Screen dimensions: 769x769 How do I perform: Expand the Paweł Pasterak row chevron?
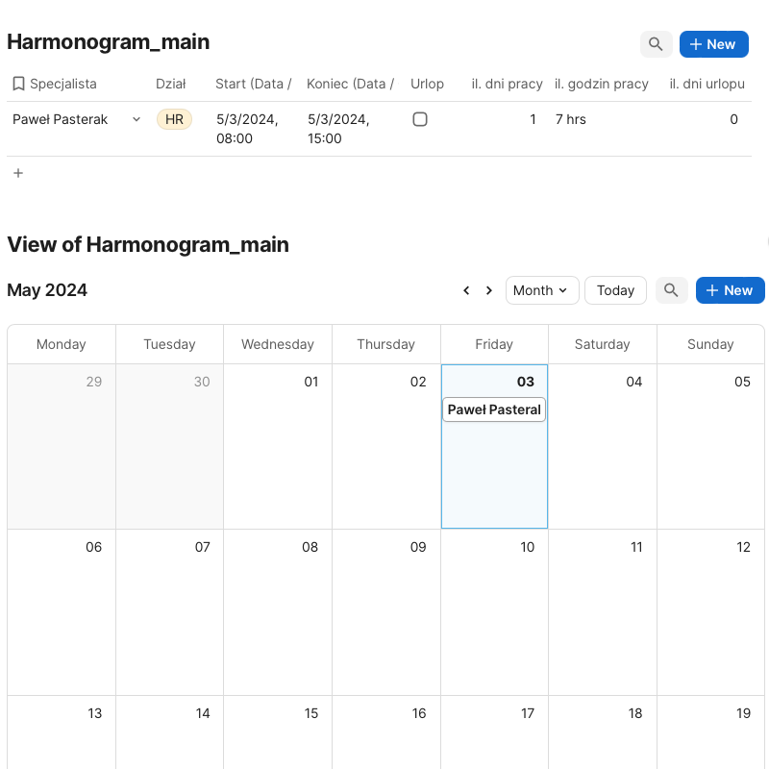click(x=136, y=119)
